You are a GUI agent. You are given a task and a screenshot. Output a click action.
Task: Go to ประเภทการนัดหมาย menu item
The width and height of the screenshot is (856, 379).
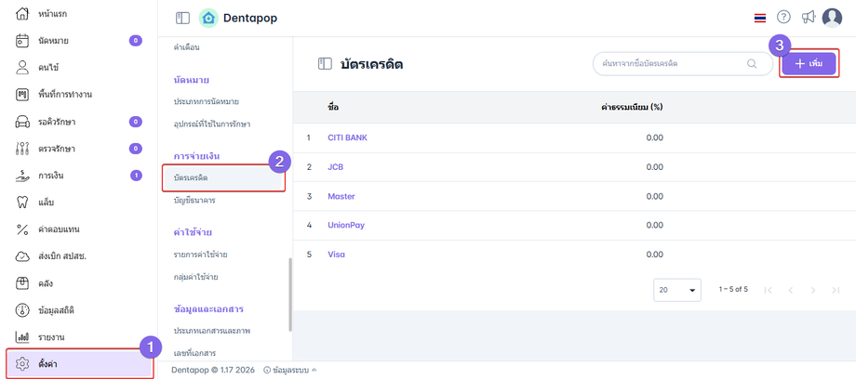tap(206, 100)
